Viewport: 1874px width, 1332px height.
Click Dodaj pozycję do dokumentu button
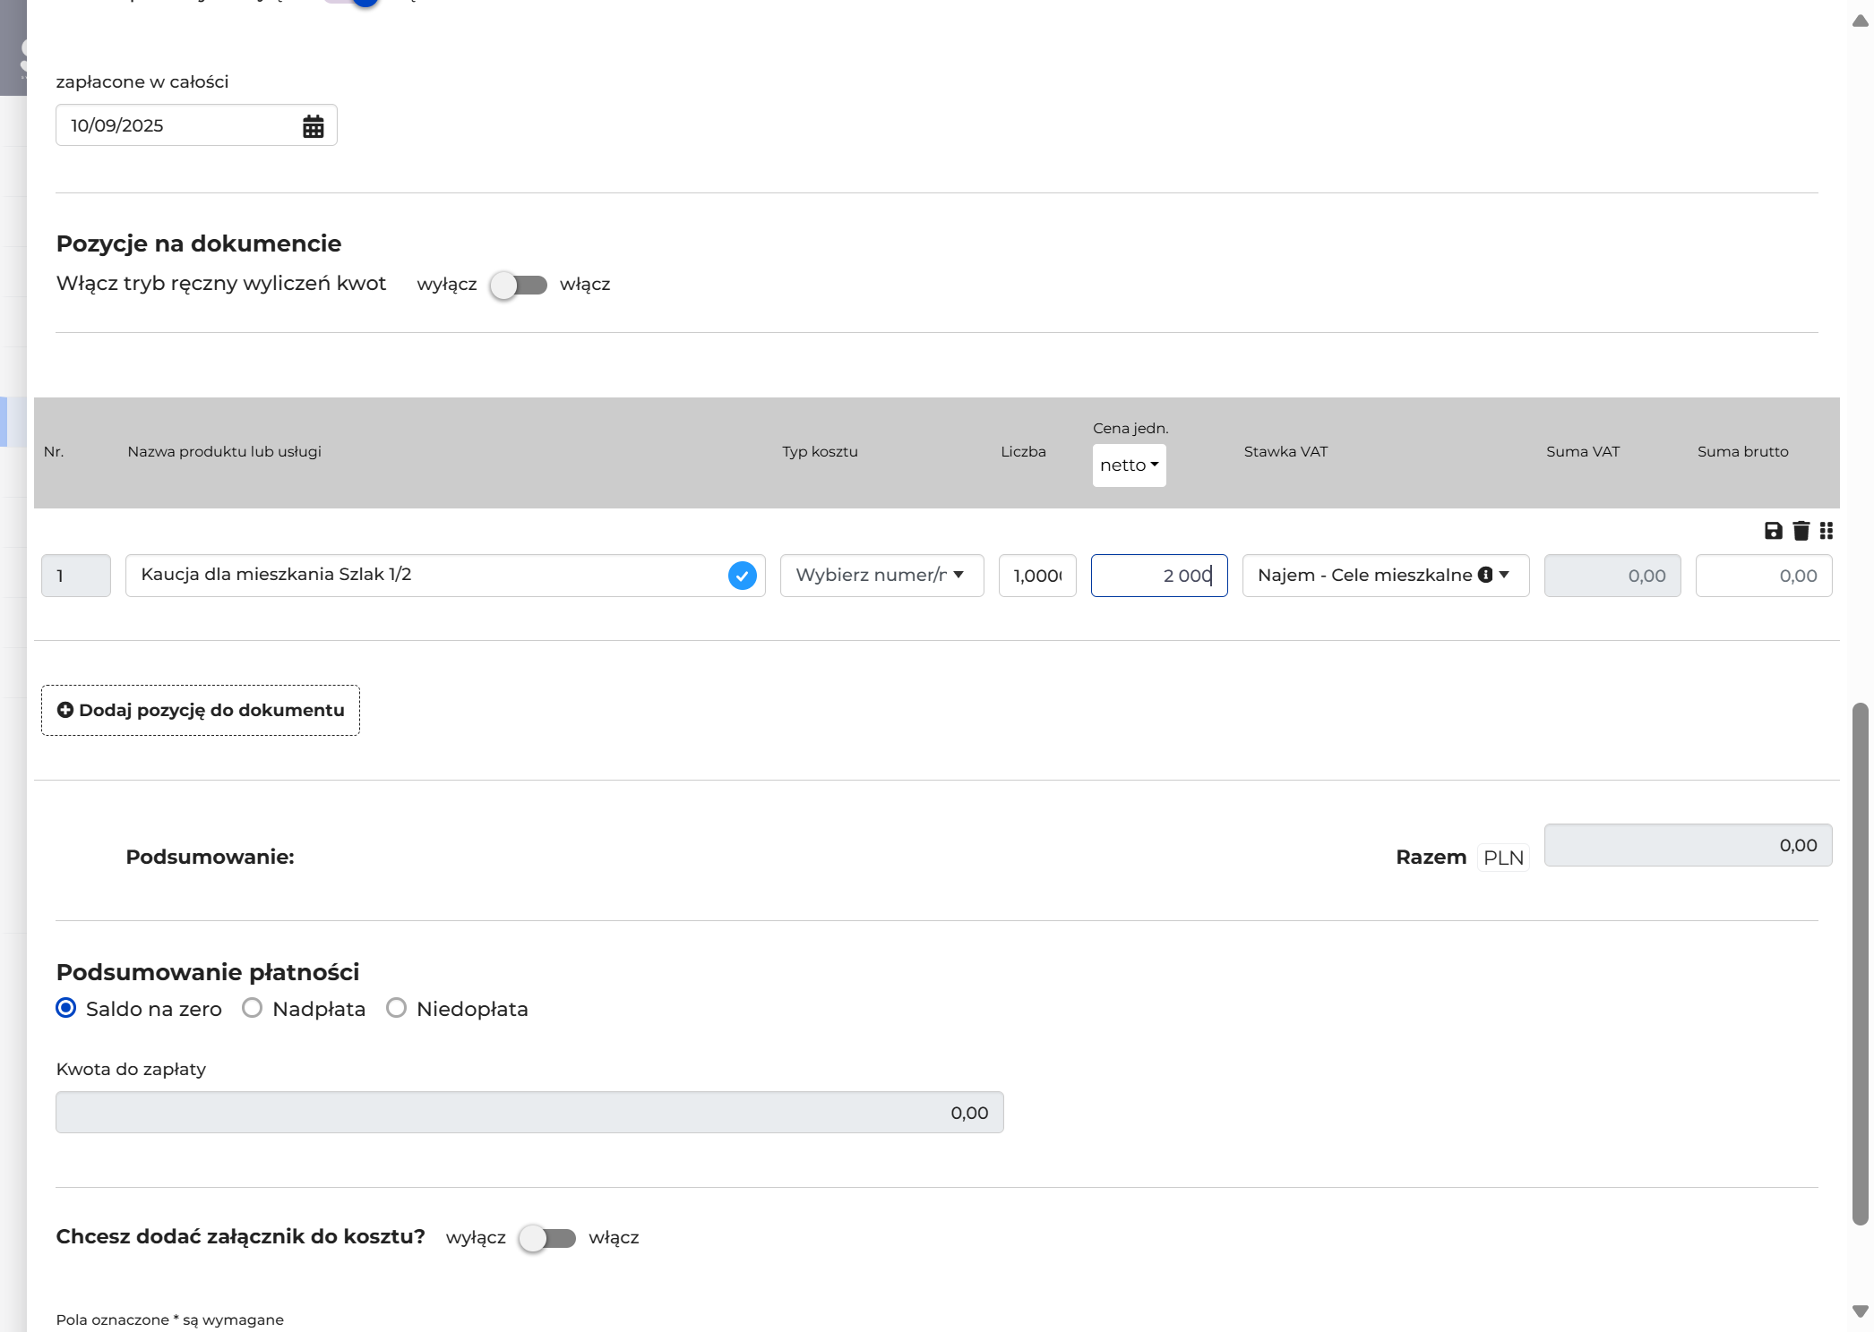click(201, 711)
